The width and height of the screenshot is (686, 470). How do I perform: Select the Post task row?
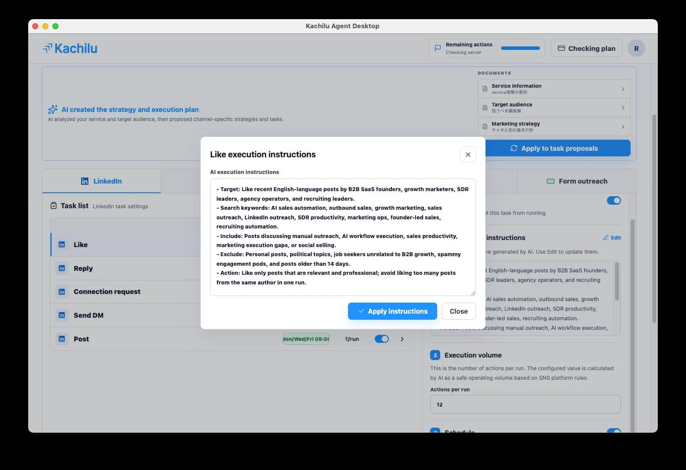click(232, 339)
